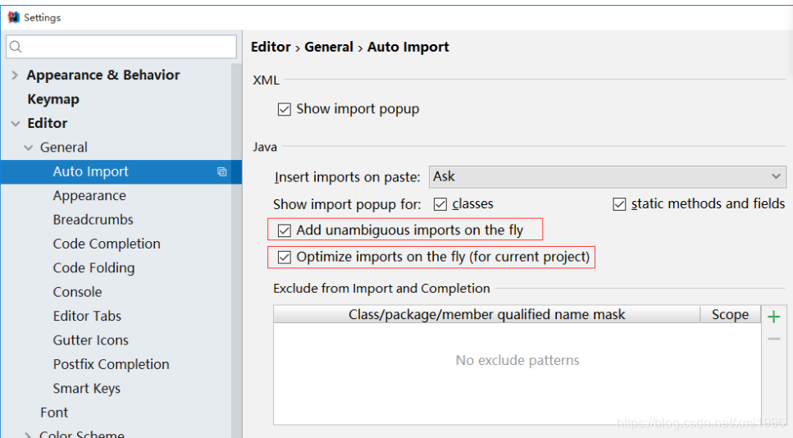Open the Appearance page under General
Screen dimensions: 793x438
[89, 196]
